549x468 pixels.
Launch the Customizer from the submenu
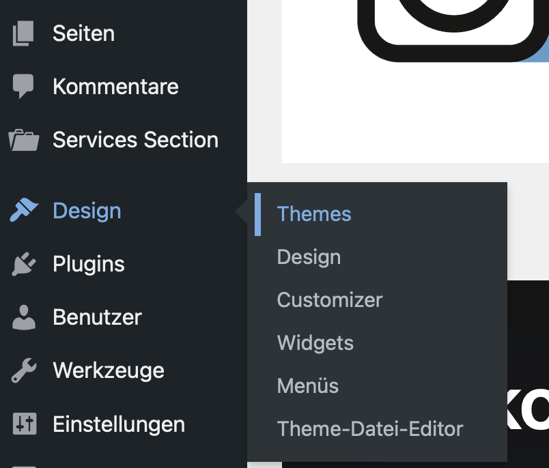[x=330, y=300]
